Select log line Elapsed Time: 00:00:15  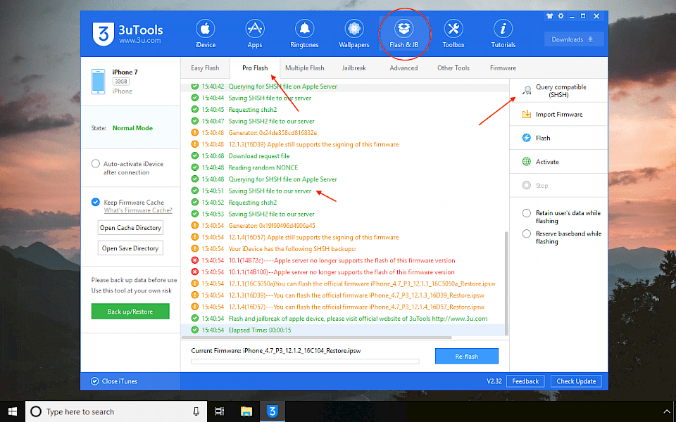[x=344, y=330]
